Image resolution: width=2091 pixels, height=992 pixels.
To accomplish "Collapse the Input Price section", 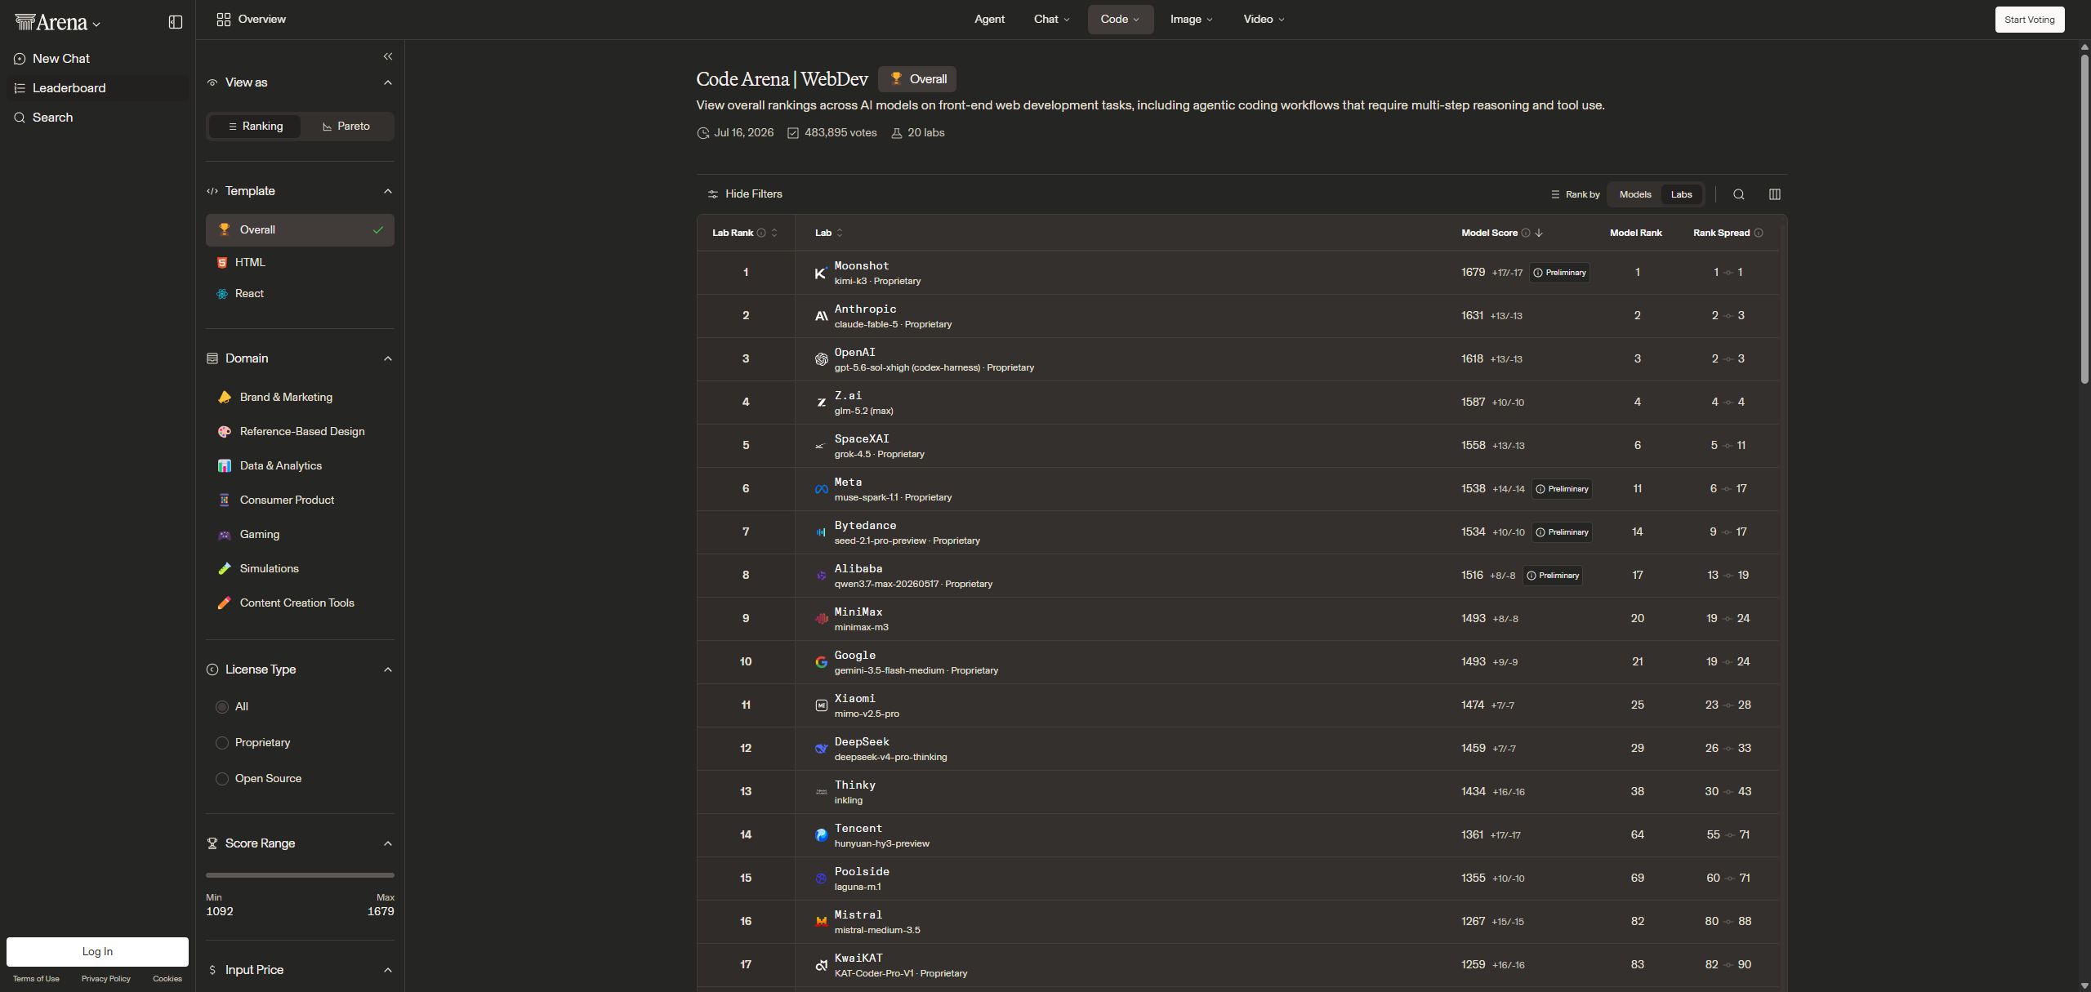I will click(388, 970).
